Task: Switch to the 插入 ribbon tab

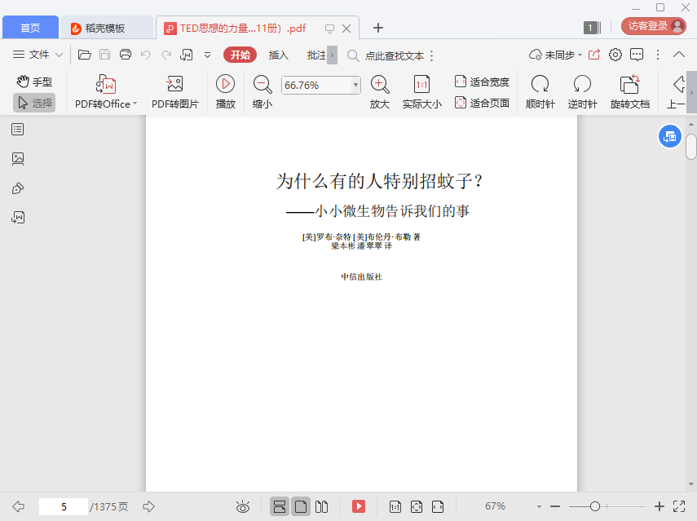Action: click(x=279, y=55)
